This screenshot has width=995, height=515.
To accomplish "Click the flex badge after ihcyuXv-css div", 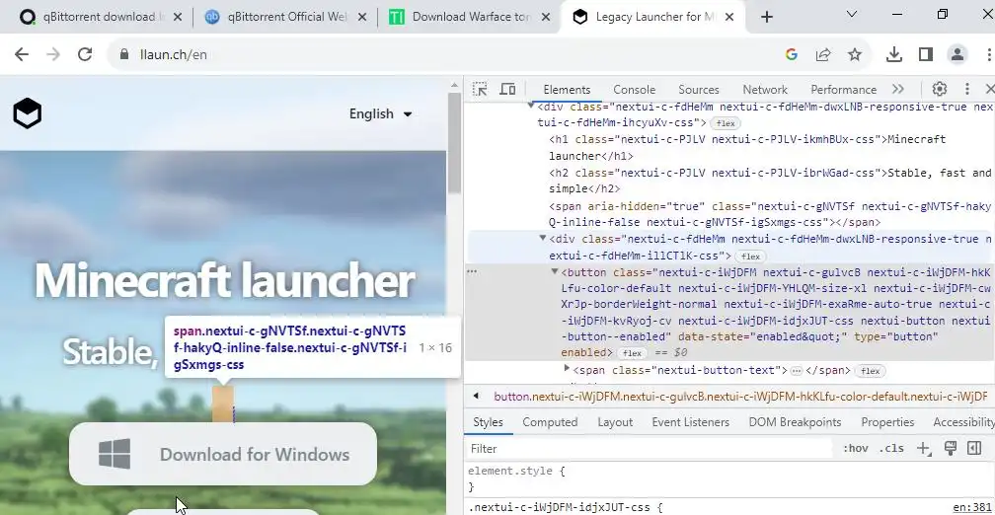I will pyautogui.click(x=726, y=123).
